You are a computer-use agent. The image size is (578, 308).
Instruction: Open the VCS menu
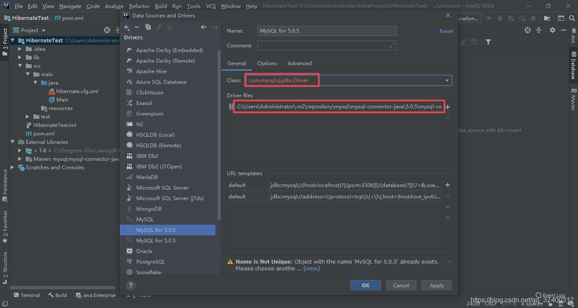(x=211, y=6)
